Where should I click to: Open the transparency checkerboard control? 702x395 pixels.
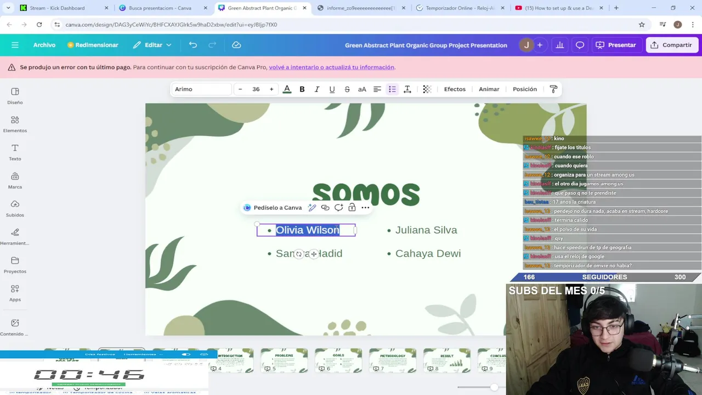(427, 89)
